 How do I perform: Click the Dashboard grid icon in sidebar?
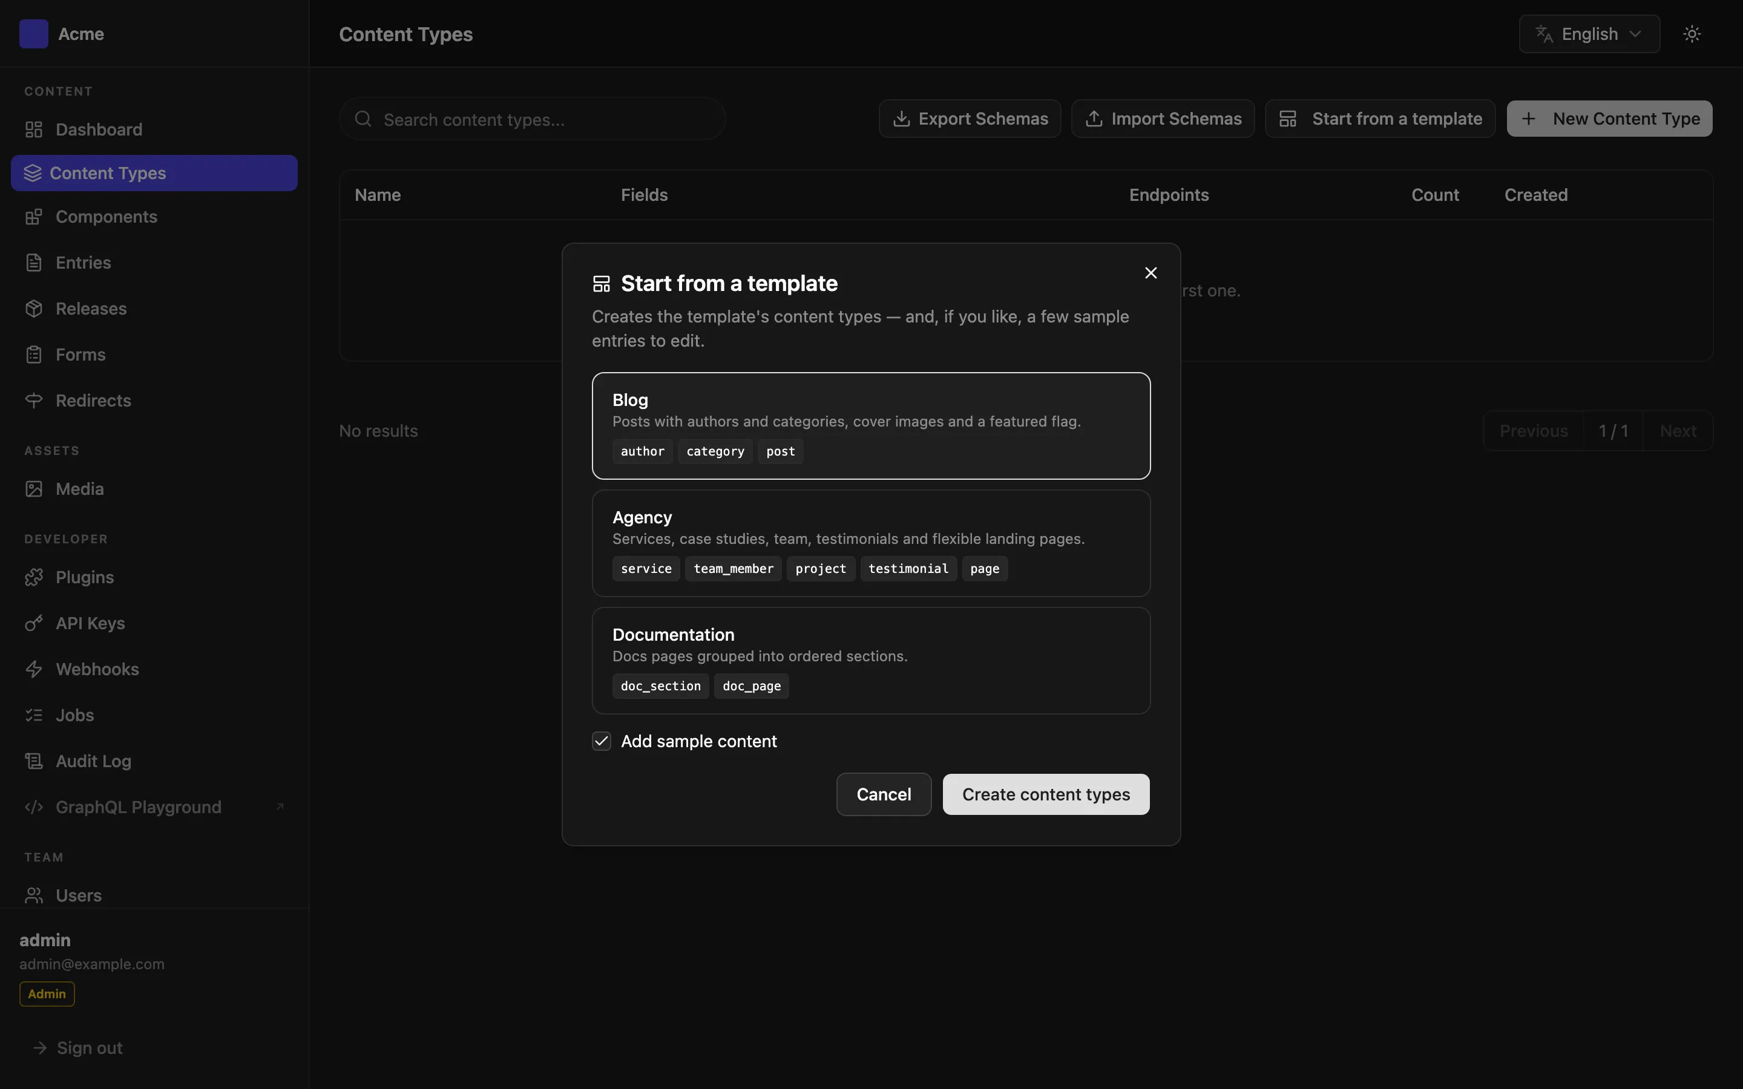click(x=34, y=129)
